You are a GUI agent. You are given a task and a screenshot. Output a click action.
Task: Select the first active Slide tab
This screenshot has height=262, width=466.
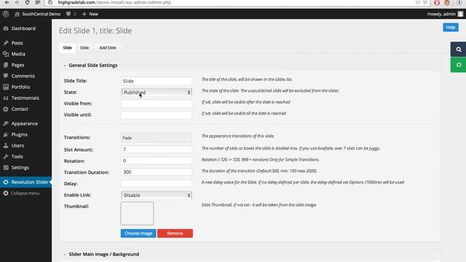point(67,48)
